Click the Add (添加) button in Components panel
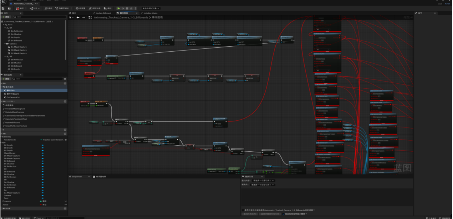Screen dimensions: 453x219 [x=6, y=17]
